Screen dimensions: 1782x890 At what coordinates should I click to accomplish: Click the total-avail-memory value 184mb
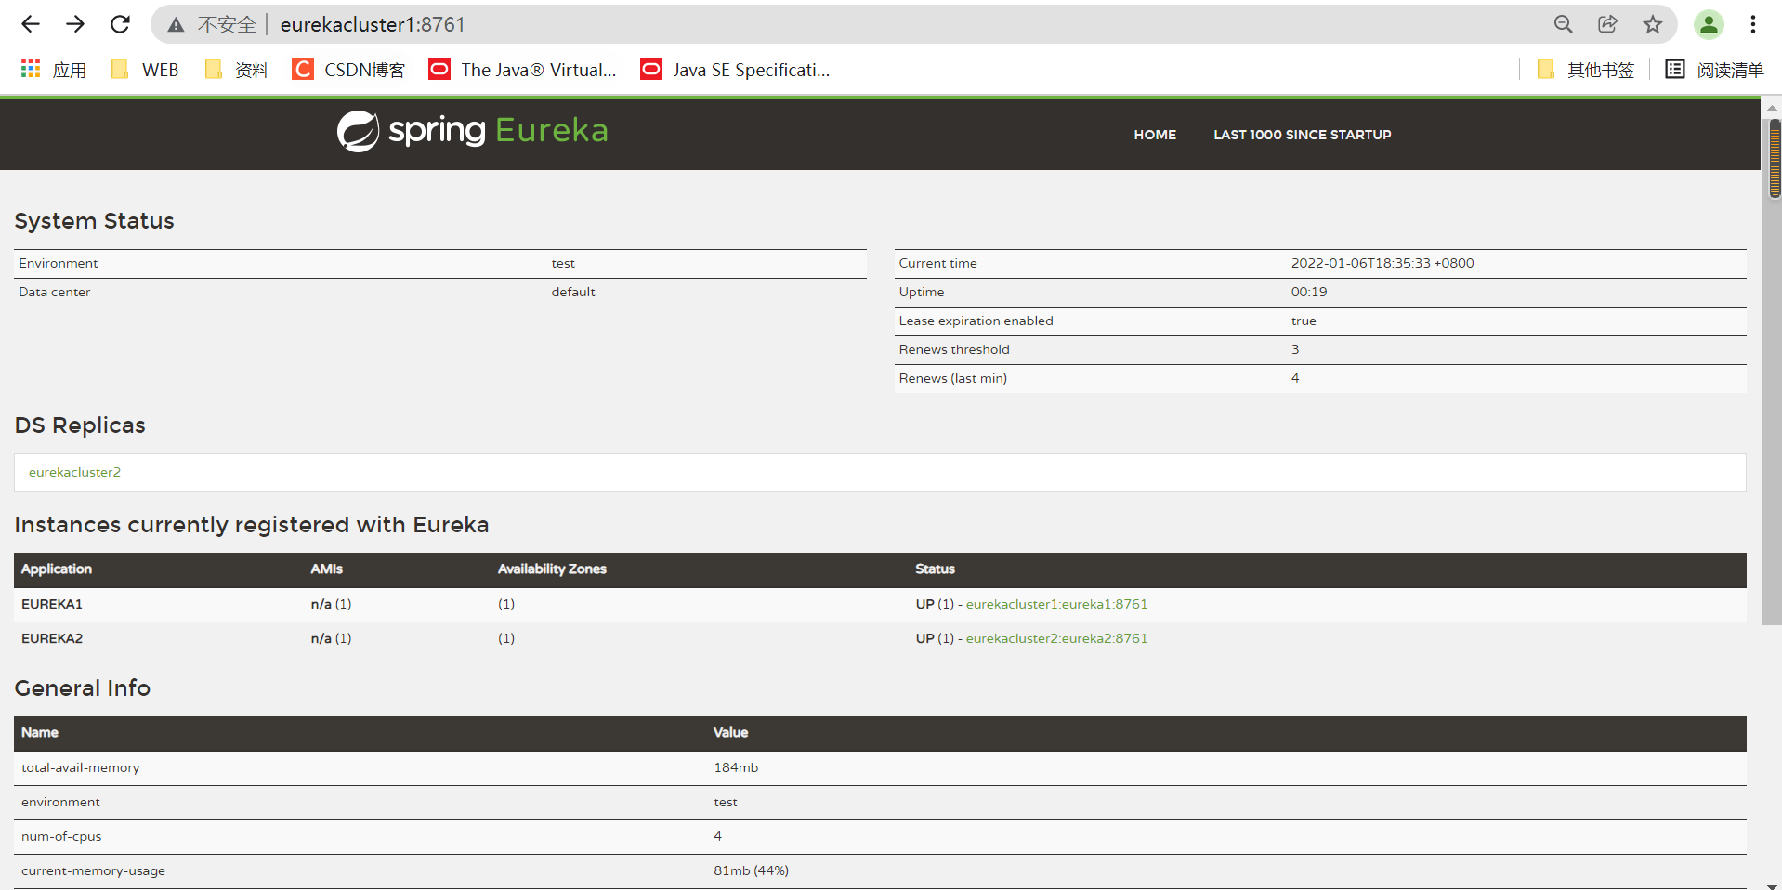pos(736,767)
